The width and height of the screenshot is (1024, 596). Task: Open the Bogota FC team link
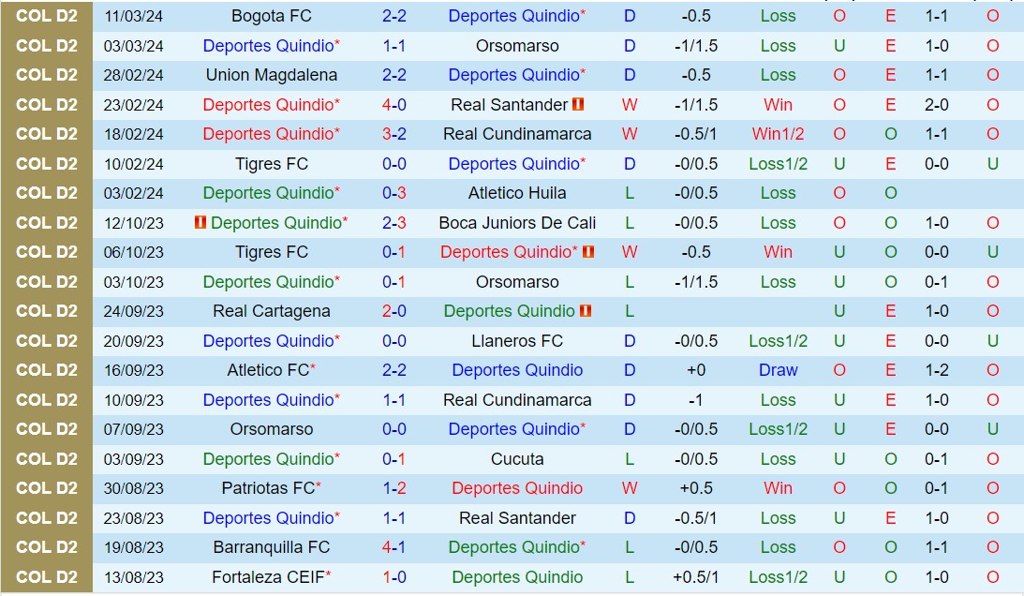click(272, 16)
